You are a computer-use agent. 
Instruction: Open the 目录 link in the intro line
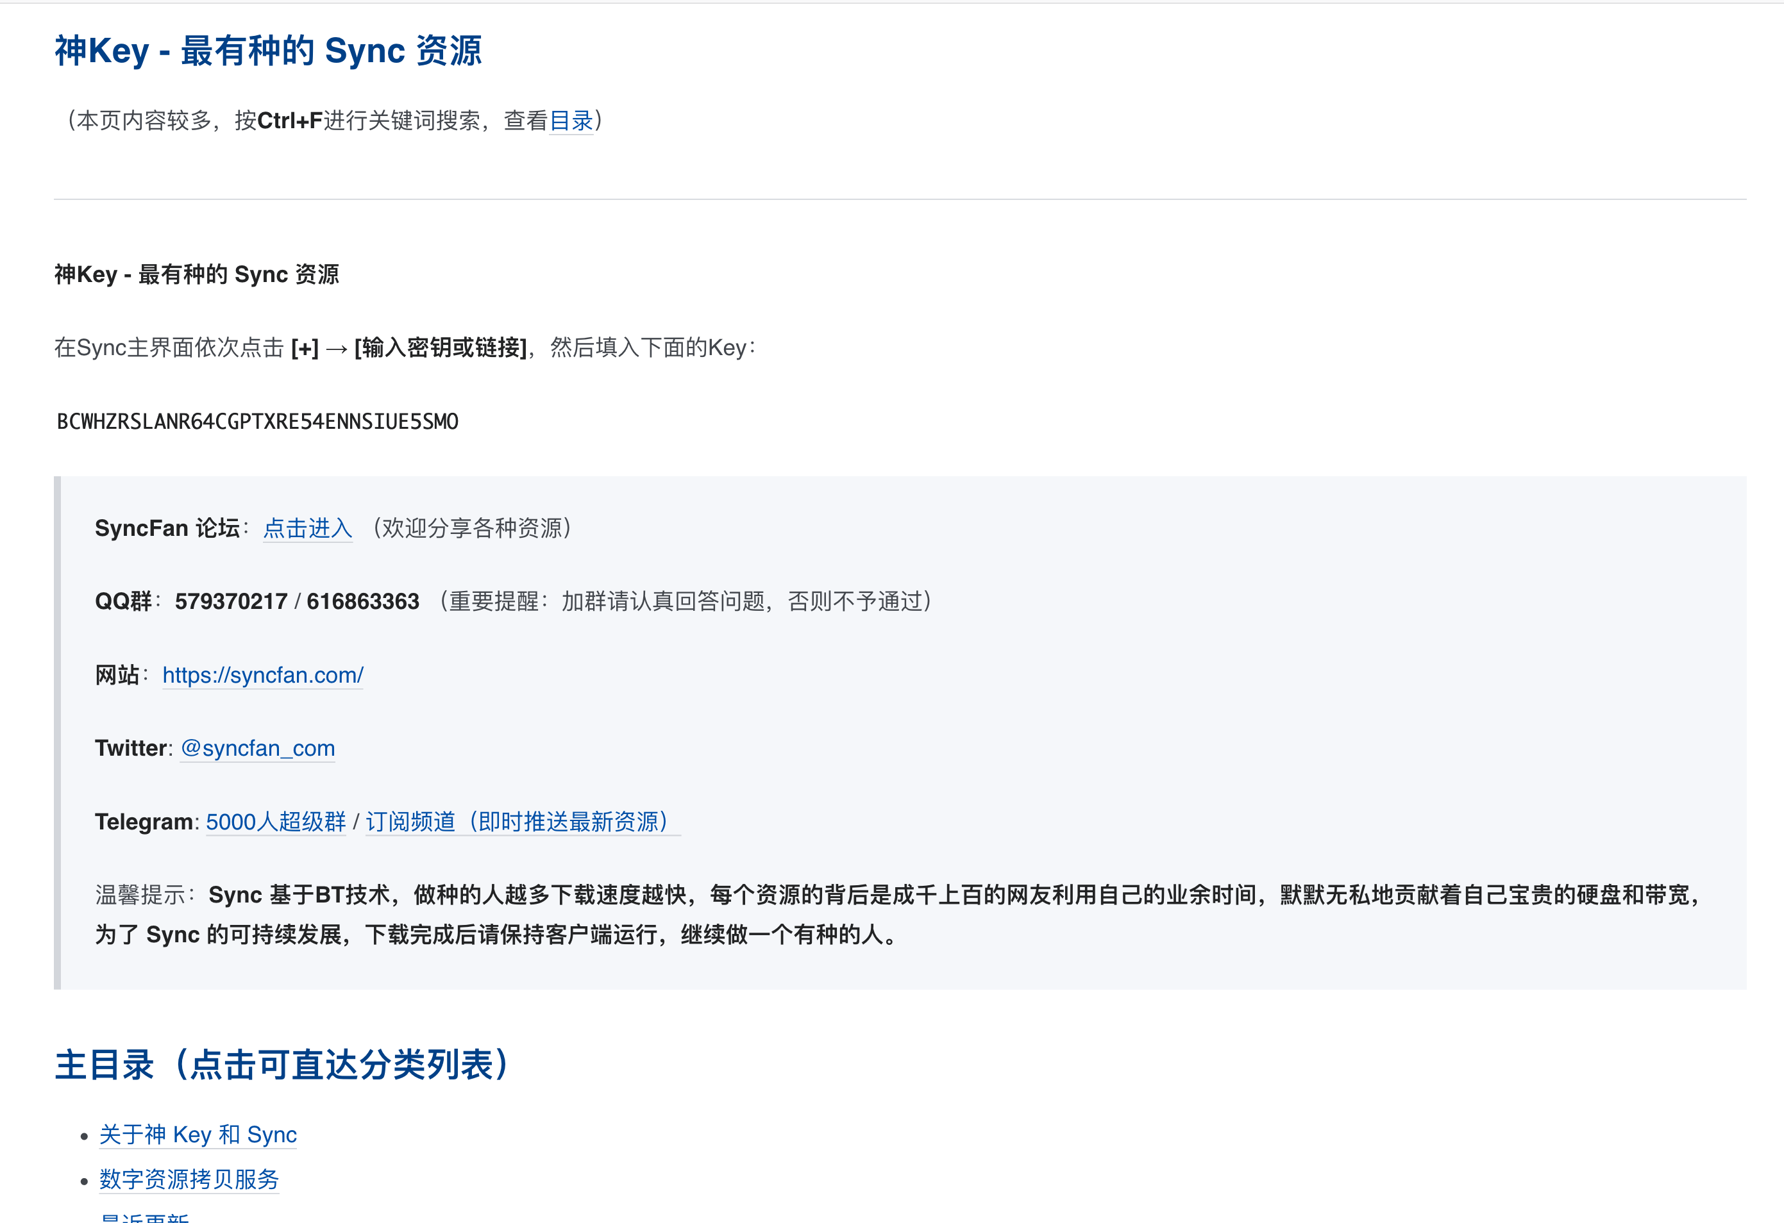(x=571, y=121)
